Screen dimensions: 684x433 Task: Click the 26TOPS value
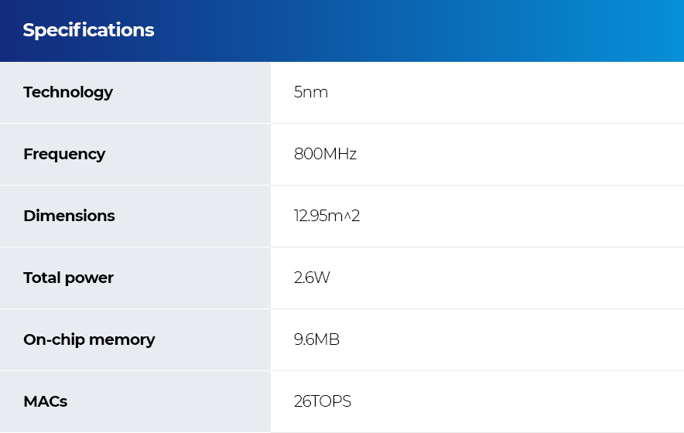tap(323, 401)
